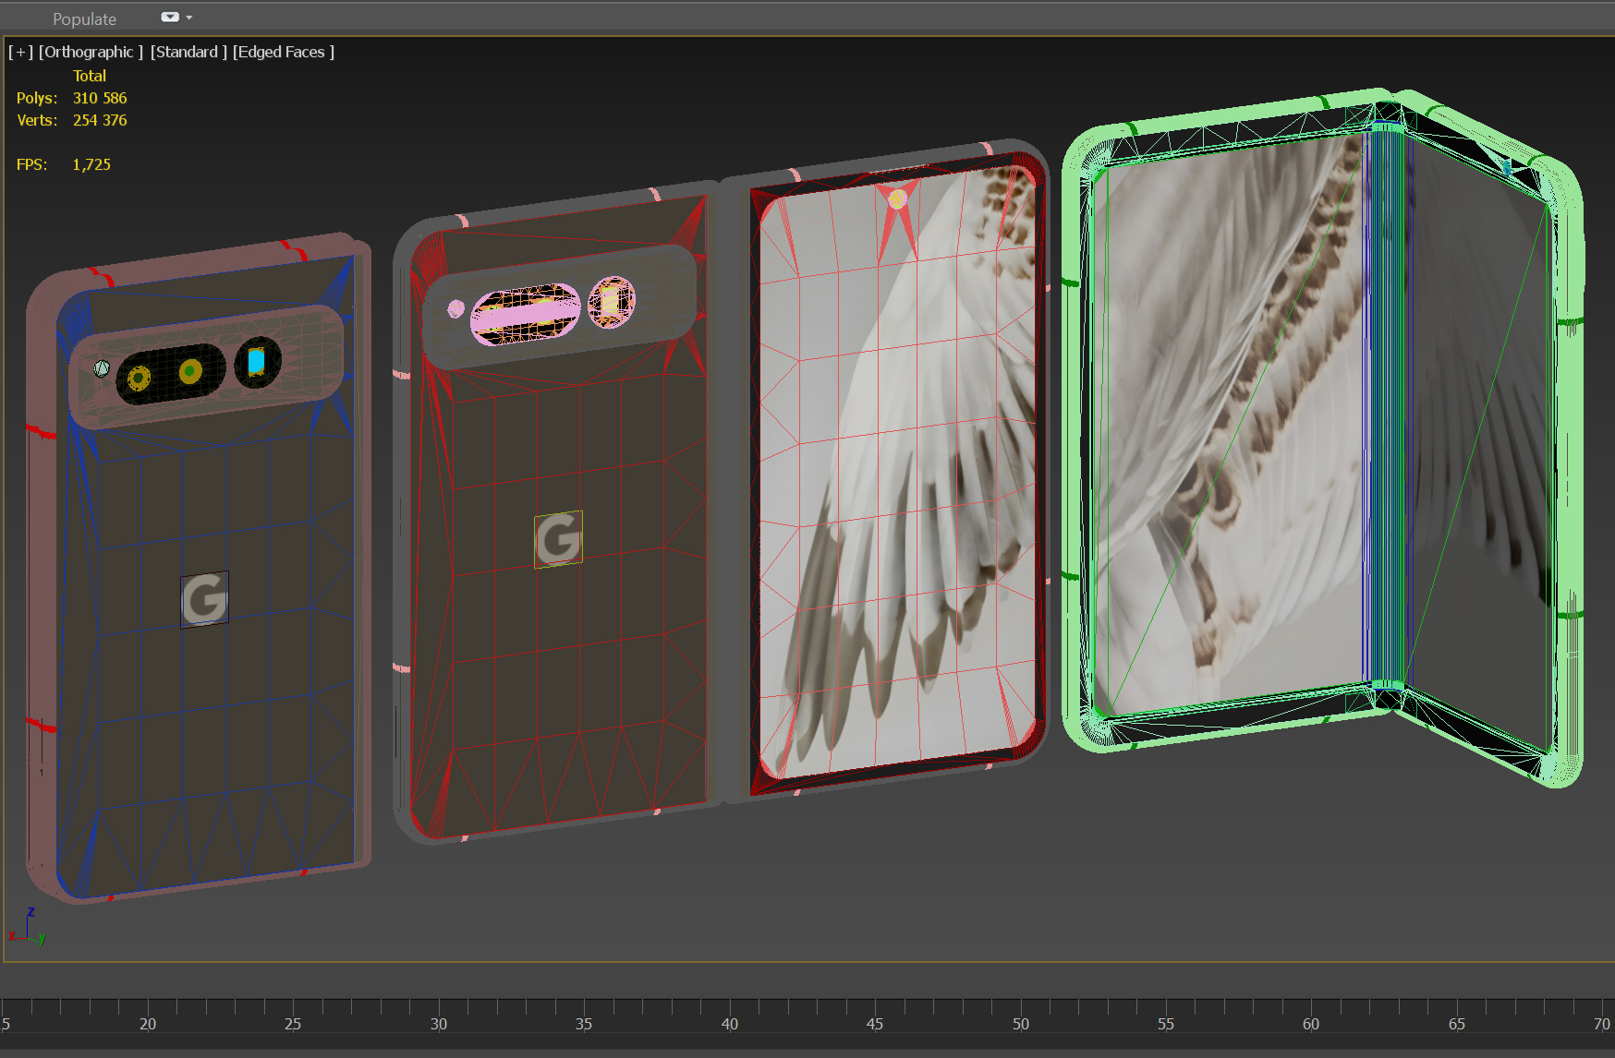Jump to frame 50 on the timeline

tap(1021, 1024)
